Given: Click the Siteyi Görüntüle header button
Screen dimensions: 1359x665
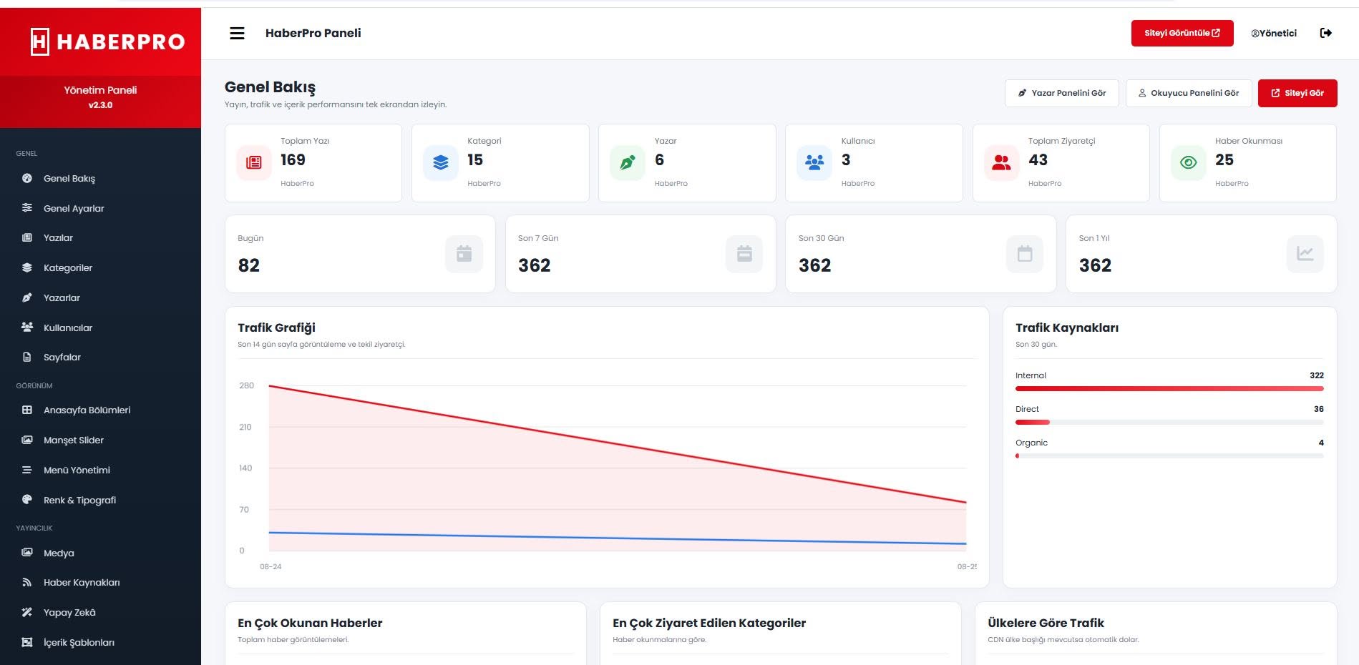Looking at the screenshot, I should tap(1182, 33).
